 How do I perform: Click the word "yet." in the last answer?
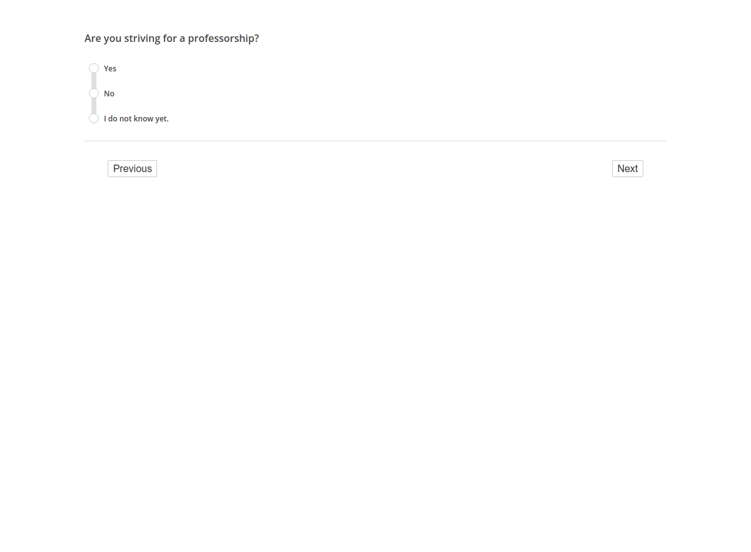coord(162,119)
